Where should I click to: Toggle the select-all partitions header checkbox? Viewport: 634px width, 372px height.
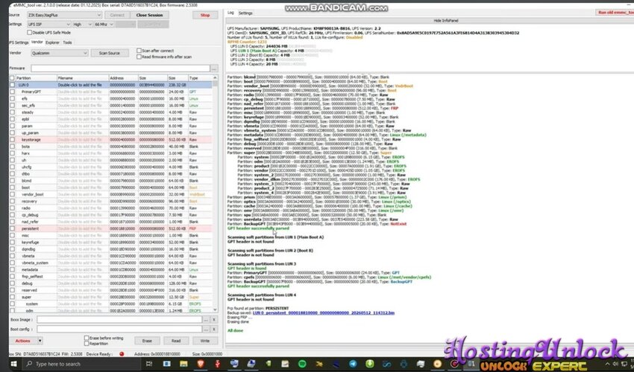[x=12, y=78]
